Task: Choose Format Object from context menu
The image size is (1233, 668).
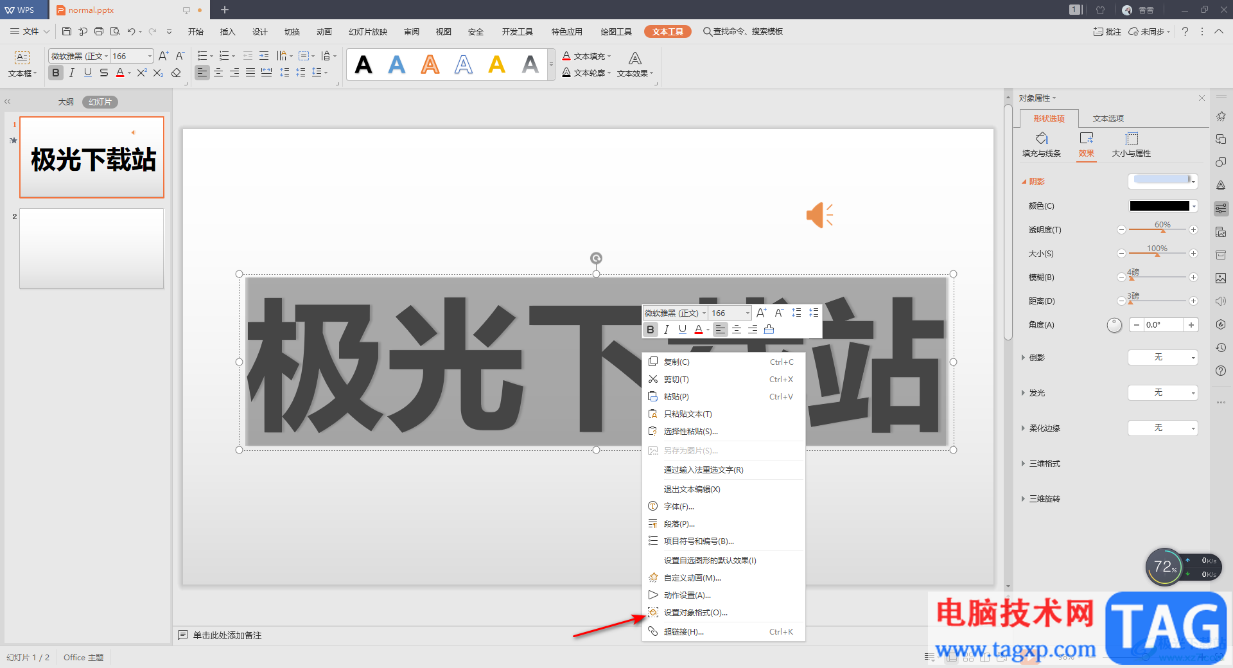Action: tap(724, 613)
